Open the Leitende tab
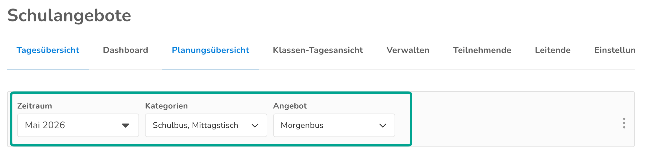Image resolution: width=653 pixels, height=160 pixels. tap(553, 50)
